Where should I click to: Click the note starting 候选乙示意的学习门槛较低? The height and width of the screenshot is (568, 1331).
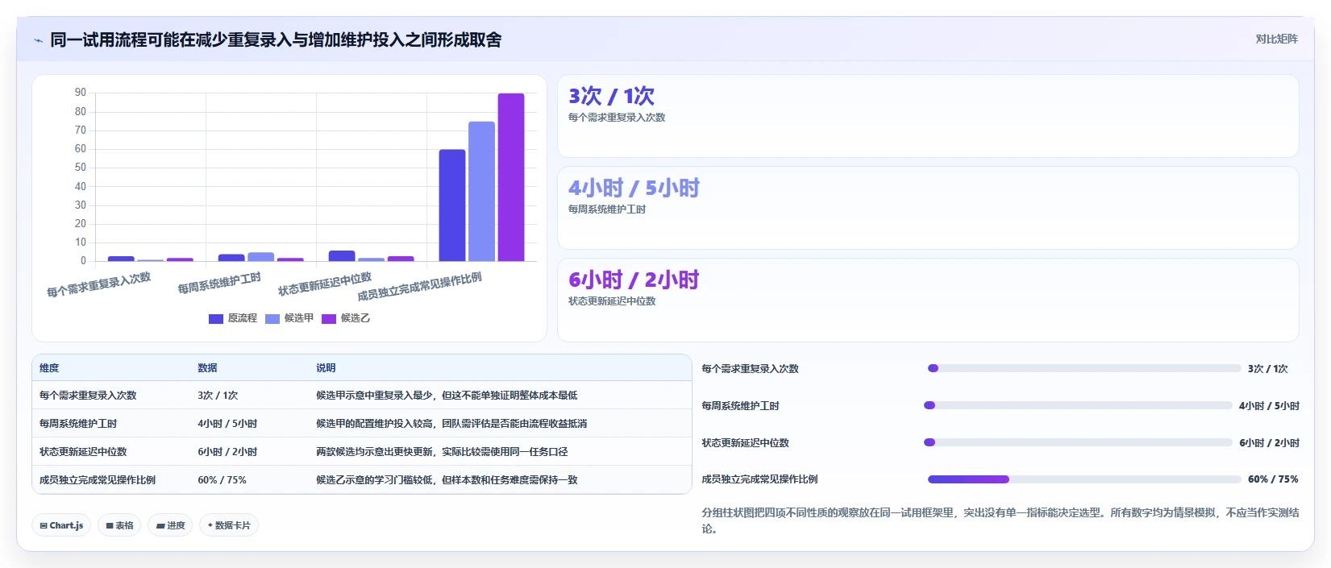pyautogui.click(x=447, y=480)
